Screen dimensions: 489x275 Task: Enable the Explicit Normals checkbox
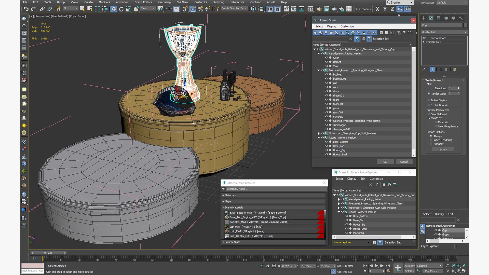click(x=429, y=105)
